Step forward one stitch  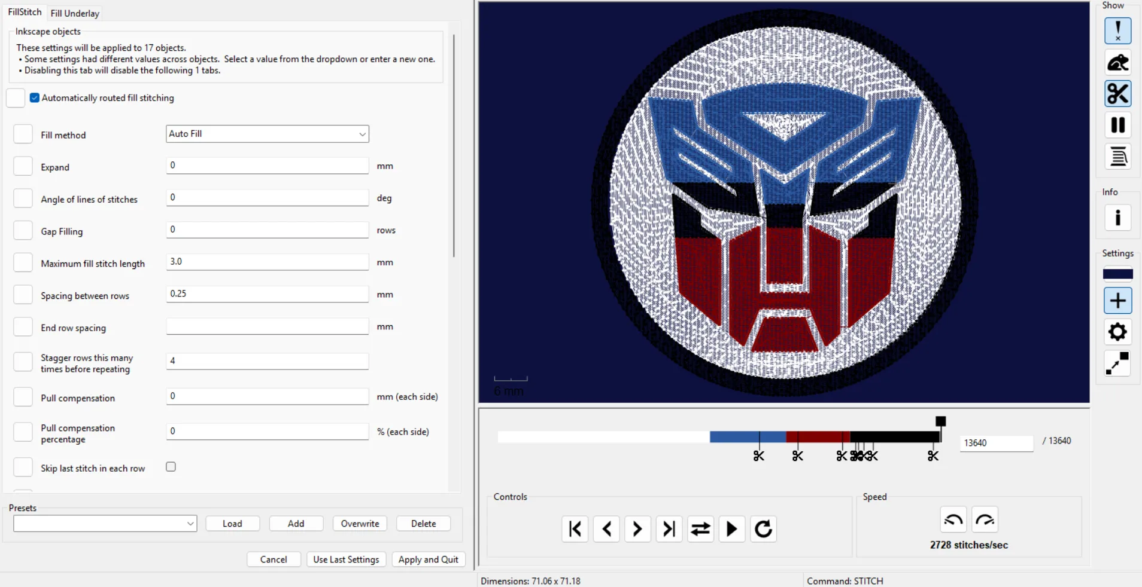(x=637, y=529)
